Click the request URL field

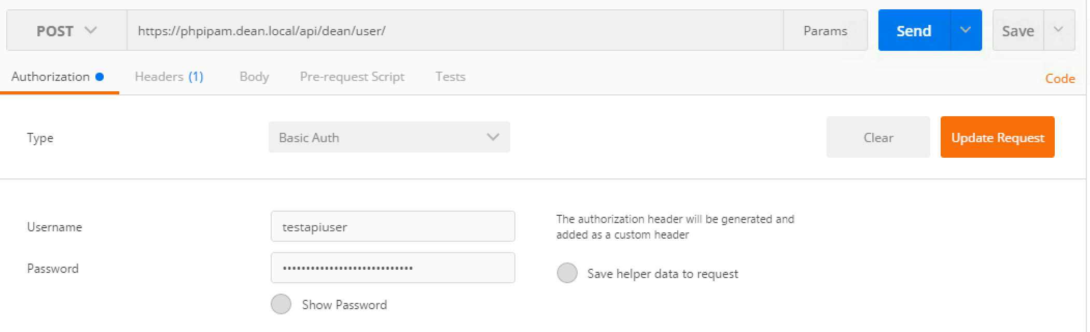[x=454, y=31]
